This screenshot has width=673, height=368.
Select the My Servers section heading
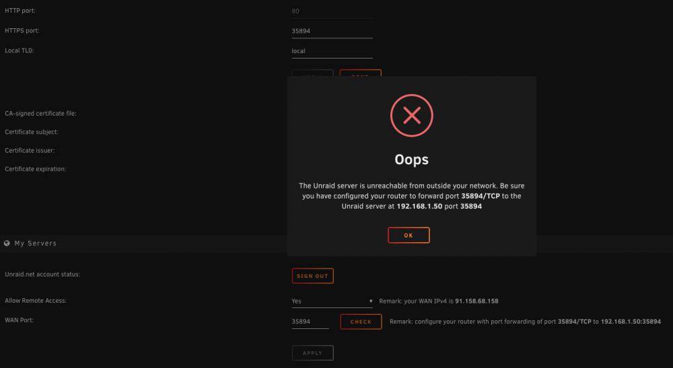point(35,243)
